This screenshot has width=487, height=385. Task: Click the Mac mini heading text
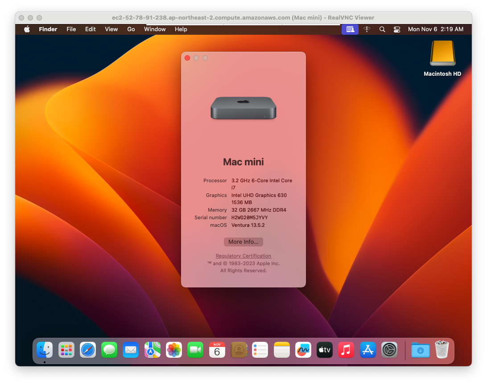click(x=243, y=162)
